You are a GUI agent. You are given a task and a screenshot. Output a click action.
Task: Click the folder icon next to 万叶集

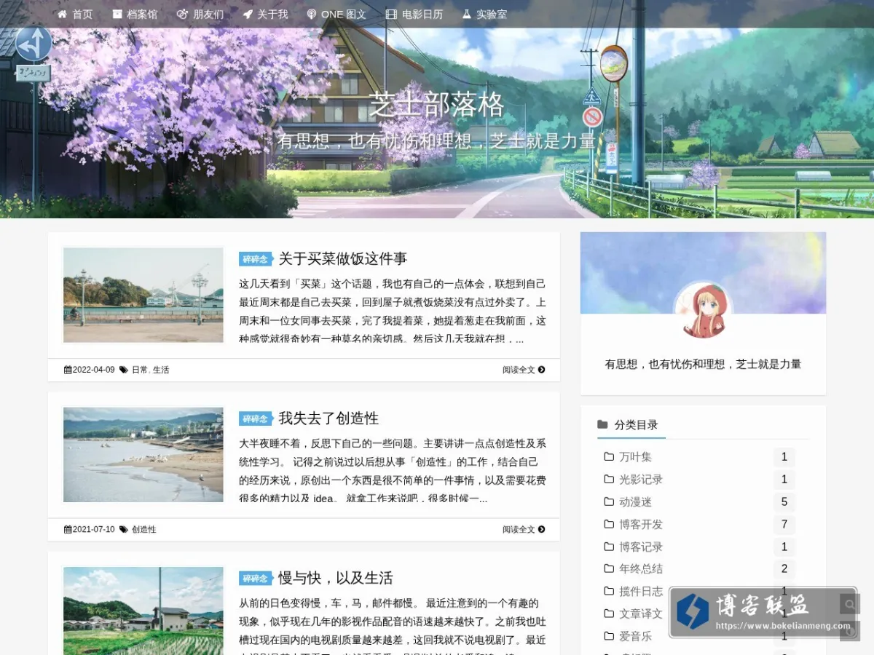point(609,457)
